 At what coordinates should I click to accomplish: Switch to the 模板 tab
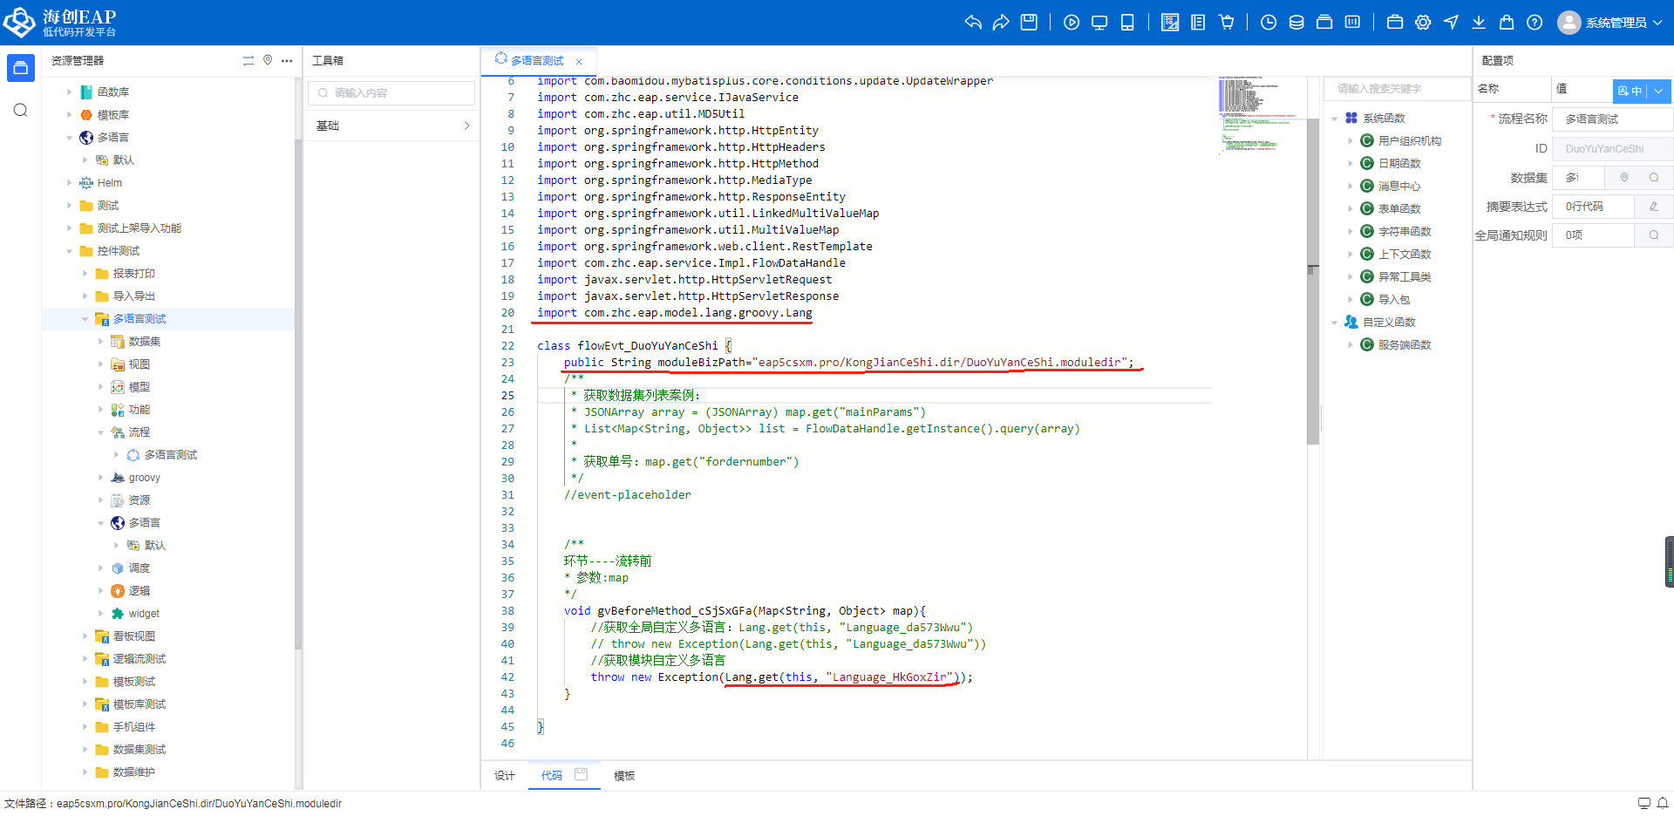point(624,776)
